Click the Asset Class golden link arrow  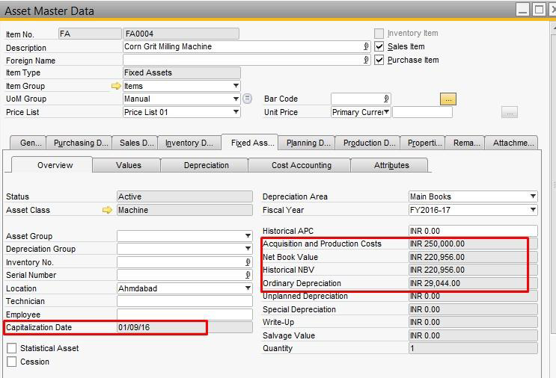[108, 210]
